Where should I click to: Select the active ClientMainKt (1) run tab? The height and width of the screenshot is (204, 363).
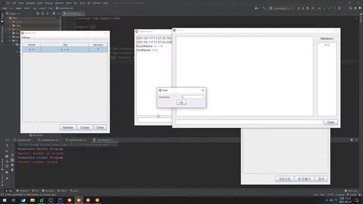(x=104, y=140)
